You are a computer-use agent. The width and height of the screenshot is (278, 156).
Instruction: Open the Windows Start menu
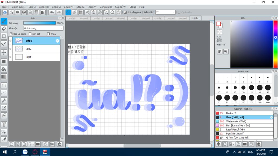(x=5, y=152)
